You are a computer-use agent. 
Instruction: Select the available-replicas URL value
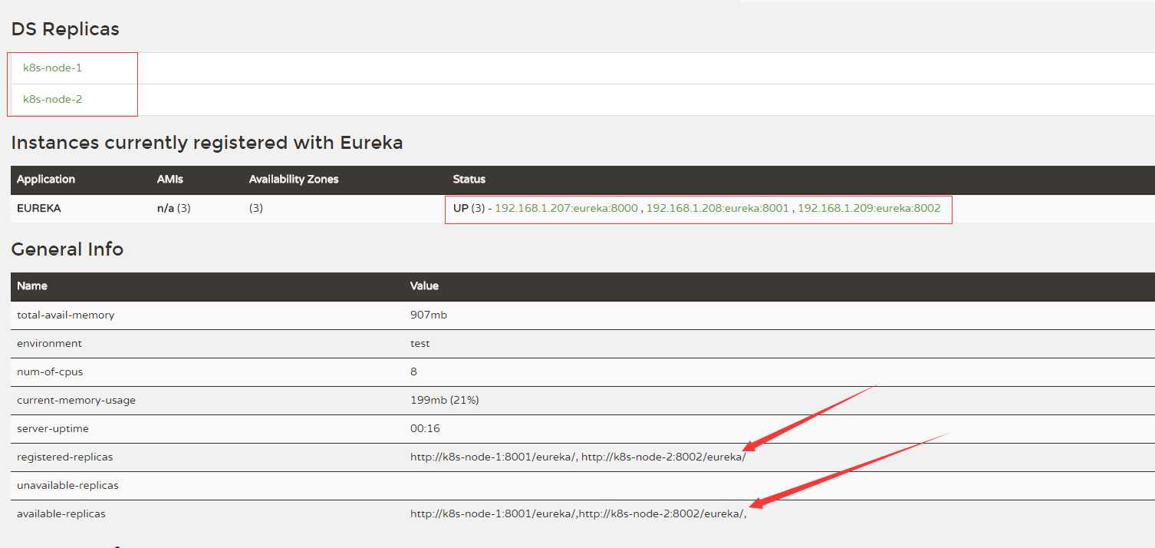tap(578, 514)
